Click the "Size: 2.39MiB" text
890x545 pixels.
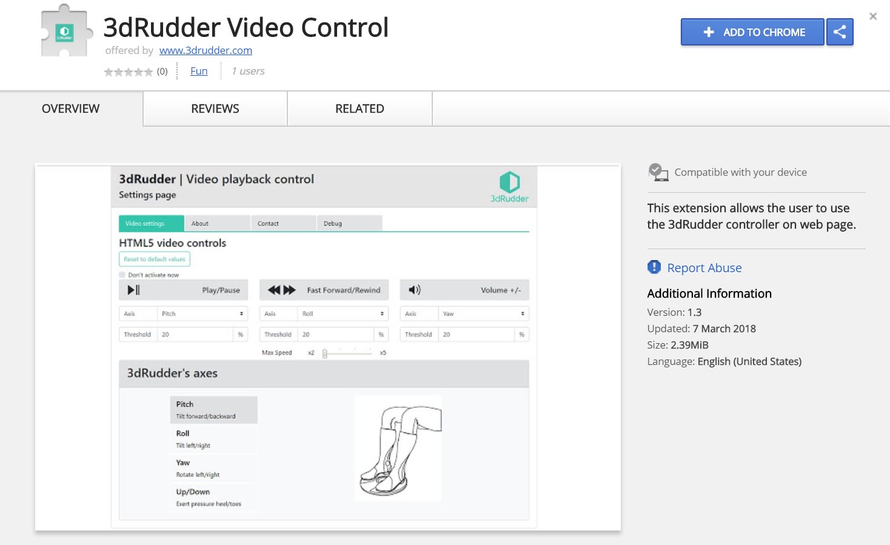[x=678, y=345]
